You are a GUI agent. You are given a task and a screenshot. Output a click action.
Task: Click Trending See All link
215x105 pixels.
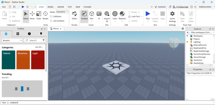[6, 78]
